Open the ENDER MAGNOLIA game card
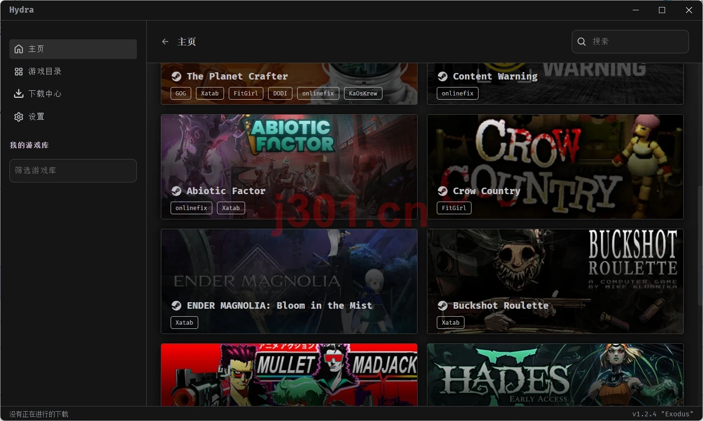Screen dimensions: 703x421 click(x=289, y=282)
